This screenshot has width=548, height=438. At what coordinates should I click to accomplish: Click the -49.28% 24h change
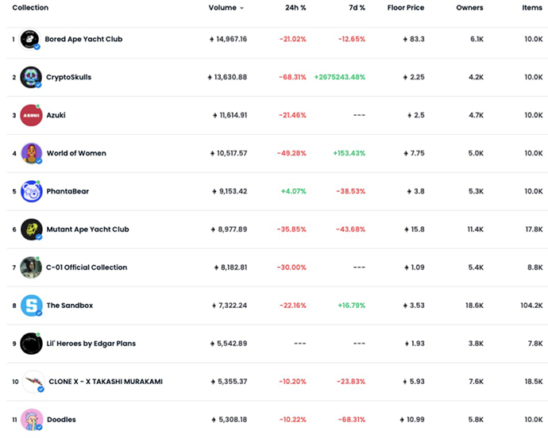click(x=291, y=153)
